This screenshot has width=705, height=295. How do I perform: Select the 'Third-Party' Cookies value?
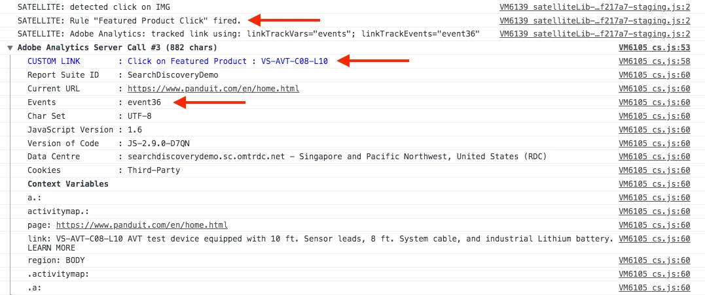tap(154, 170)
